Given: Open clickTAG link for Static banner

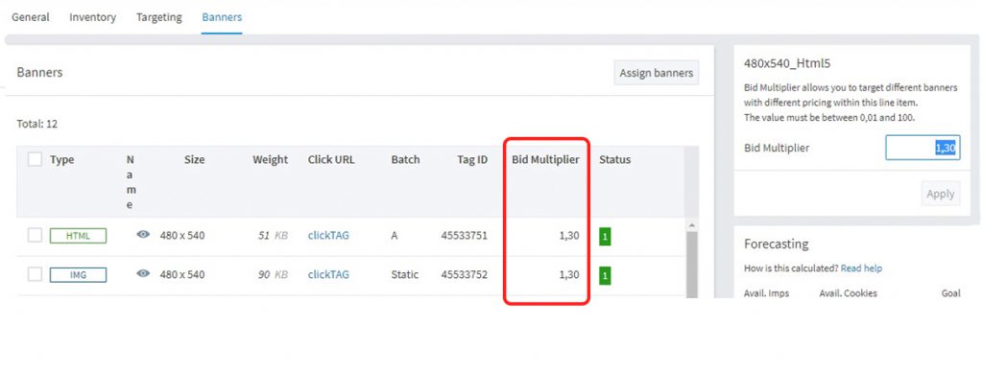Looking at the screenshot, I should click(328, 274).
